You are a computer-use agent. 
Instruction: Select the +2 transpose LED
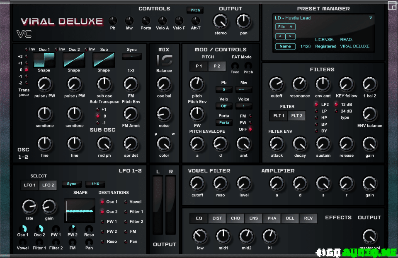coord(26,57)
